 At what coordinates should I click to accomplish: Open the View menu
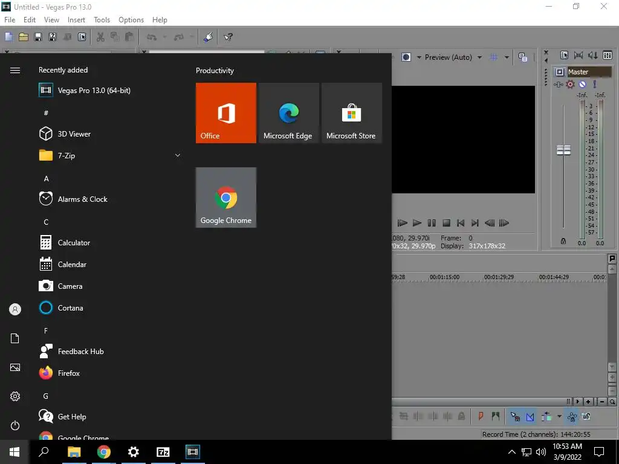click(52, 20)
